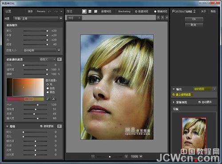Image resolution: width=222 pixels, height=164 pixels.
Task: Select the 无 show-mask radio option
Action: pyautogui.click(x=48, y=84)
